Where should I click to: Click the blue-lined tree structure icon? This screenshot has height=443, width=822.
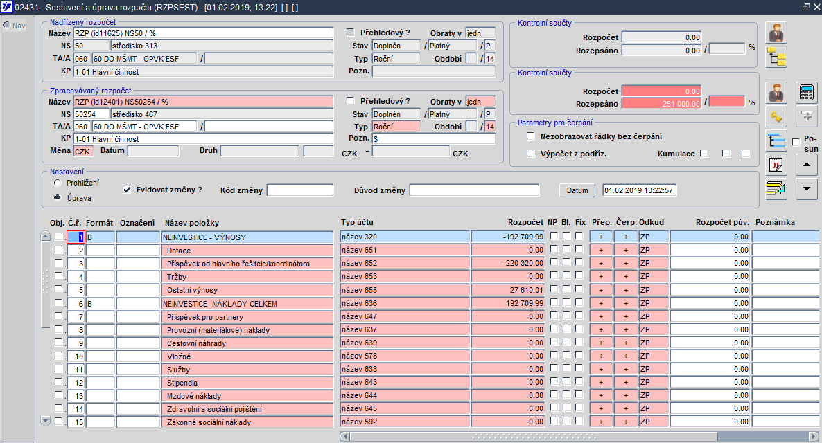coord(776,141)
